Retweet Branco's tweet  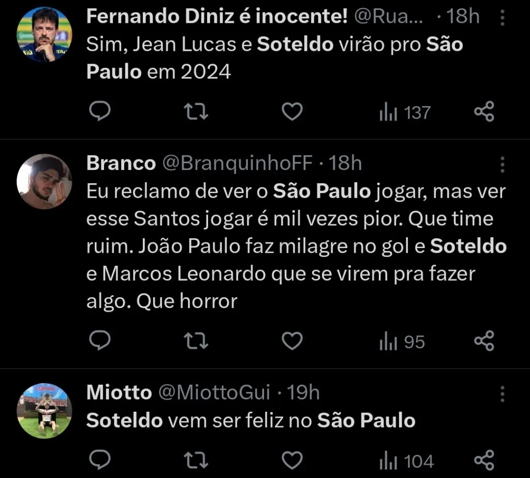pyautogui.click(x=197, y=341)
